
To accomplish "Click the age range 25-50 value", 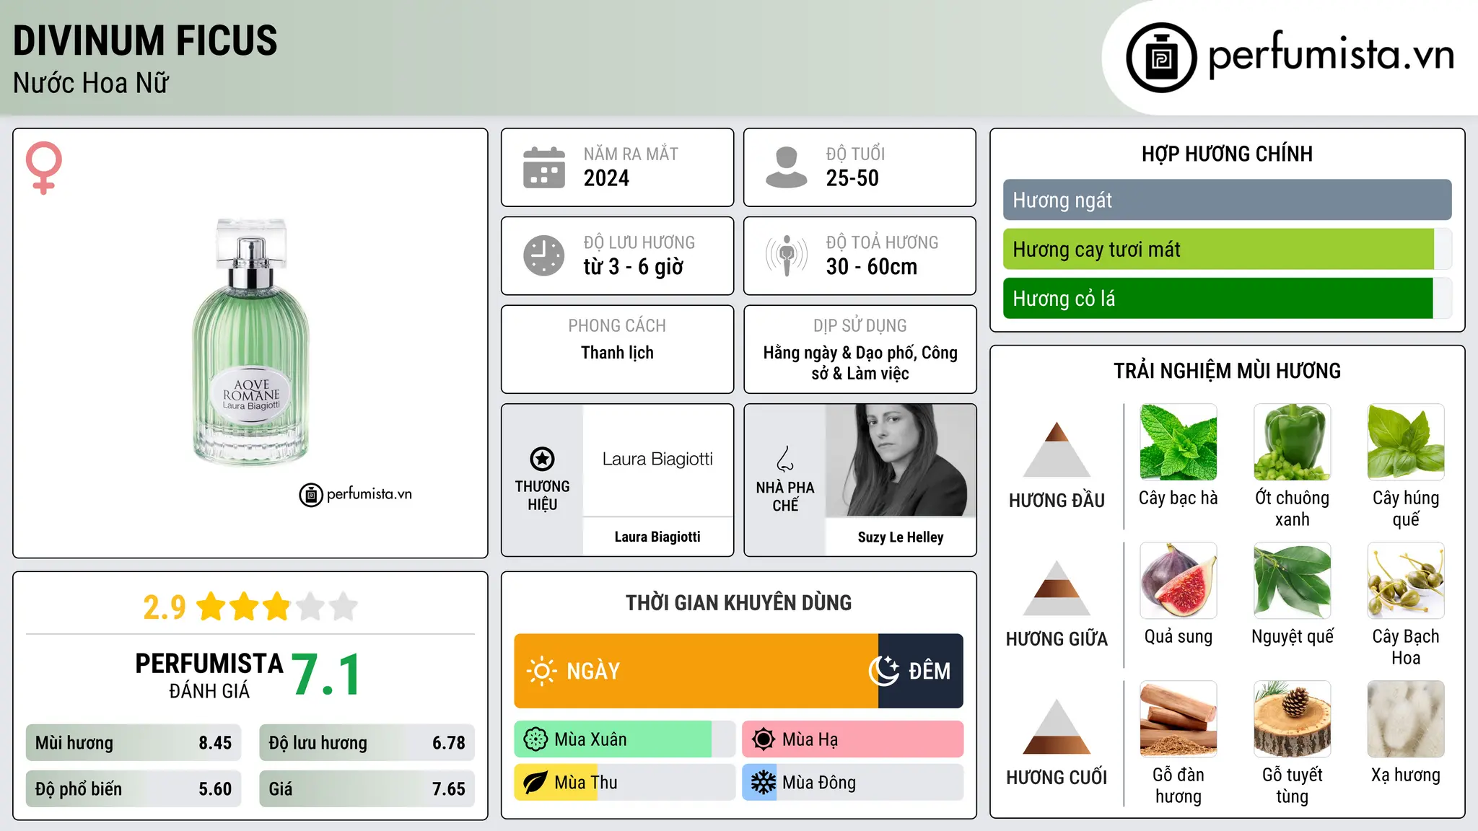I will click(x=852, y=178).
